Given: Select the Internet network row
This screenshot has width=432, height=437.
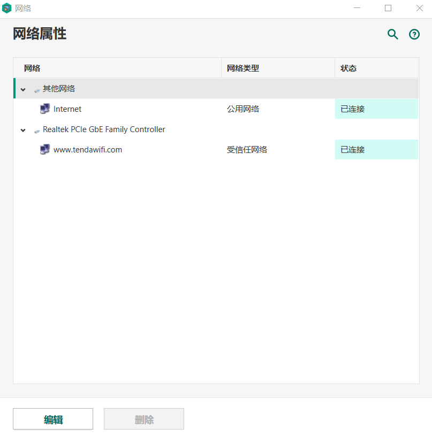Looking at the screenshot, I should click(216, 109).
